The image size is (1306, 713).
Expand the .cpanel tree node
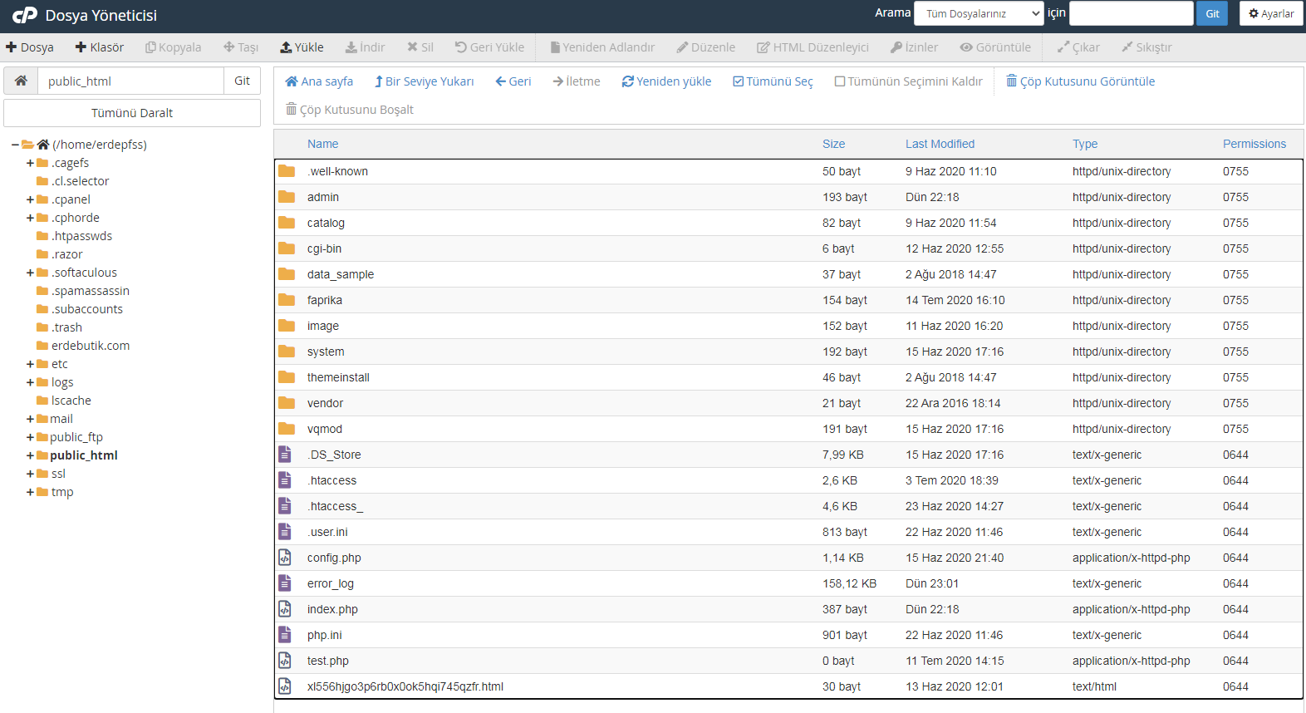click(30, 199)
